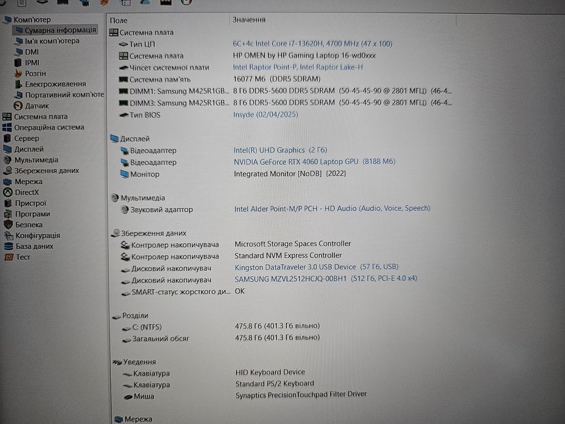The height and width of the screenshot is (424, 565).
Task: Select the Чіпсет системної плати label
Action: tap(169, 68)
